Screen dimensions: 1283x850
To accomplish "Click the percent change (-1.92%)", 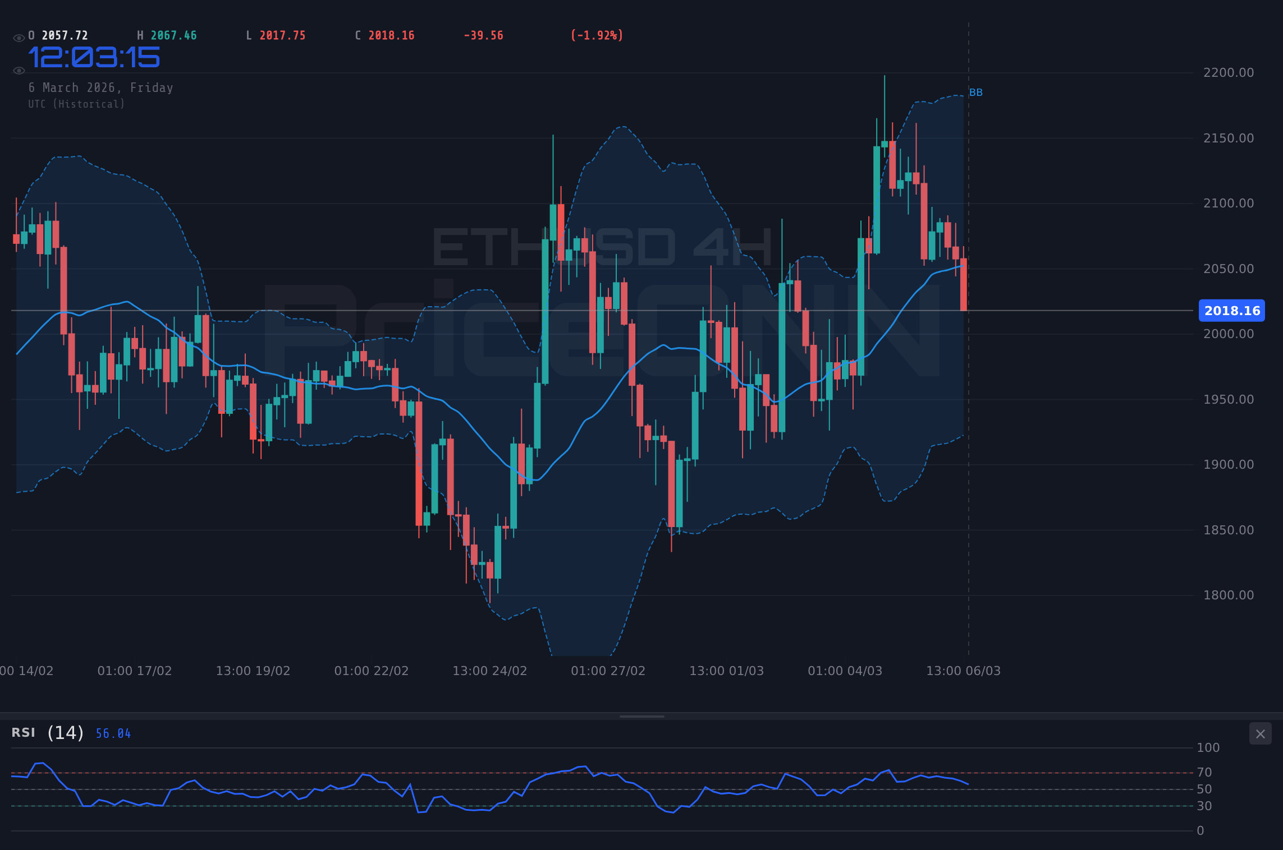I will point(597,35).
